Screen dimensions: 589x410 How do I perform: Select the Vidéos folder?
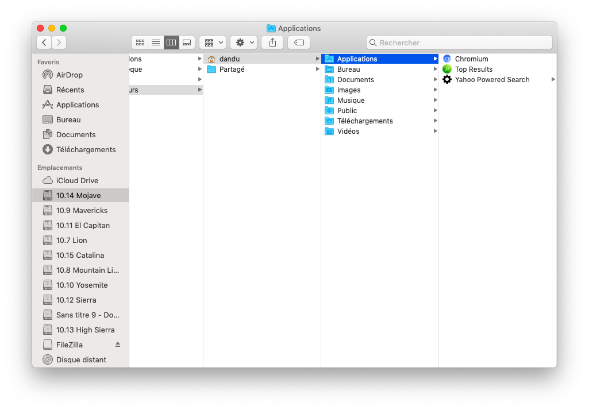[380, 131]
